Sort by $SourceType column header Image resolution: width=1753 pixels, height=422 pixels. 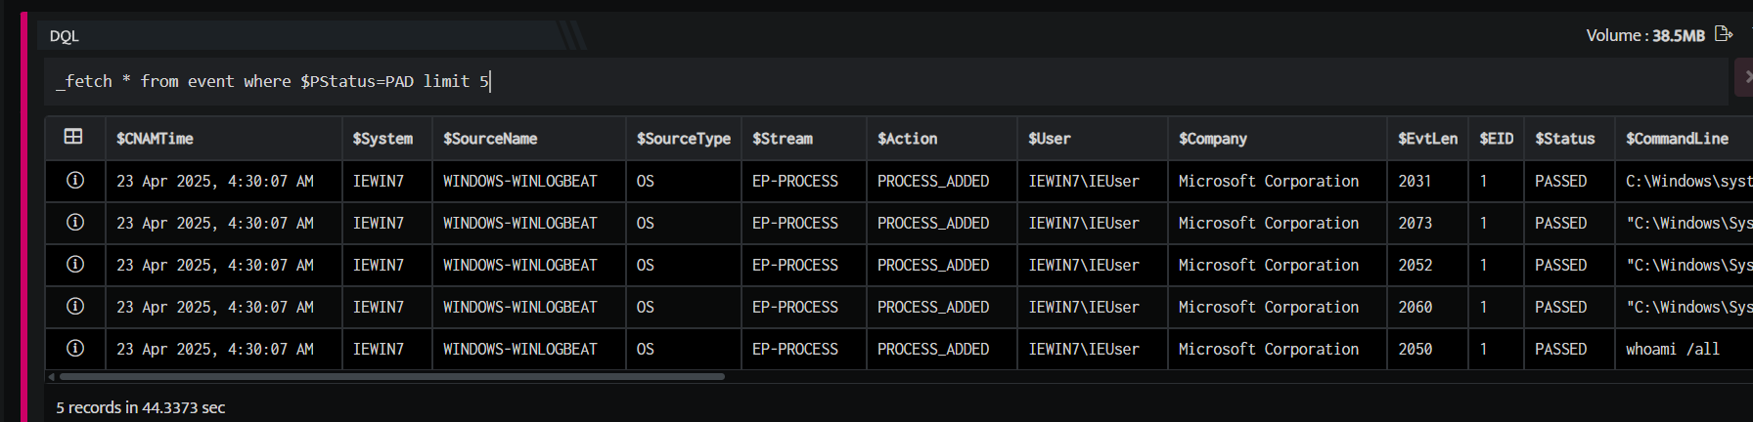tap(683, 139)
